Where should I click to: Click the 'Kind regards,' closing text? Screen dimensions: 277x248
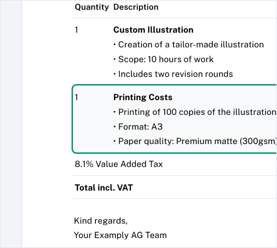[x=101, y=221]
